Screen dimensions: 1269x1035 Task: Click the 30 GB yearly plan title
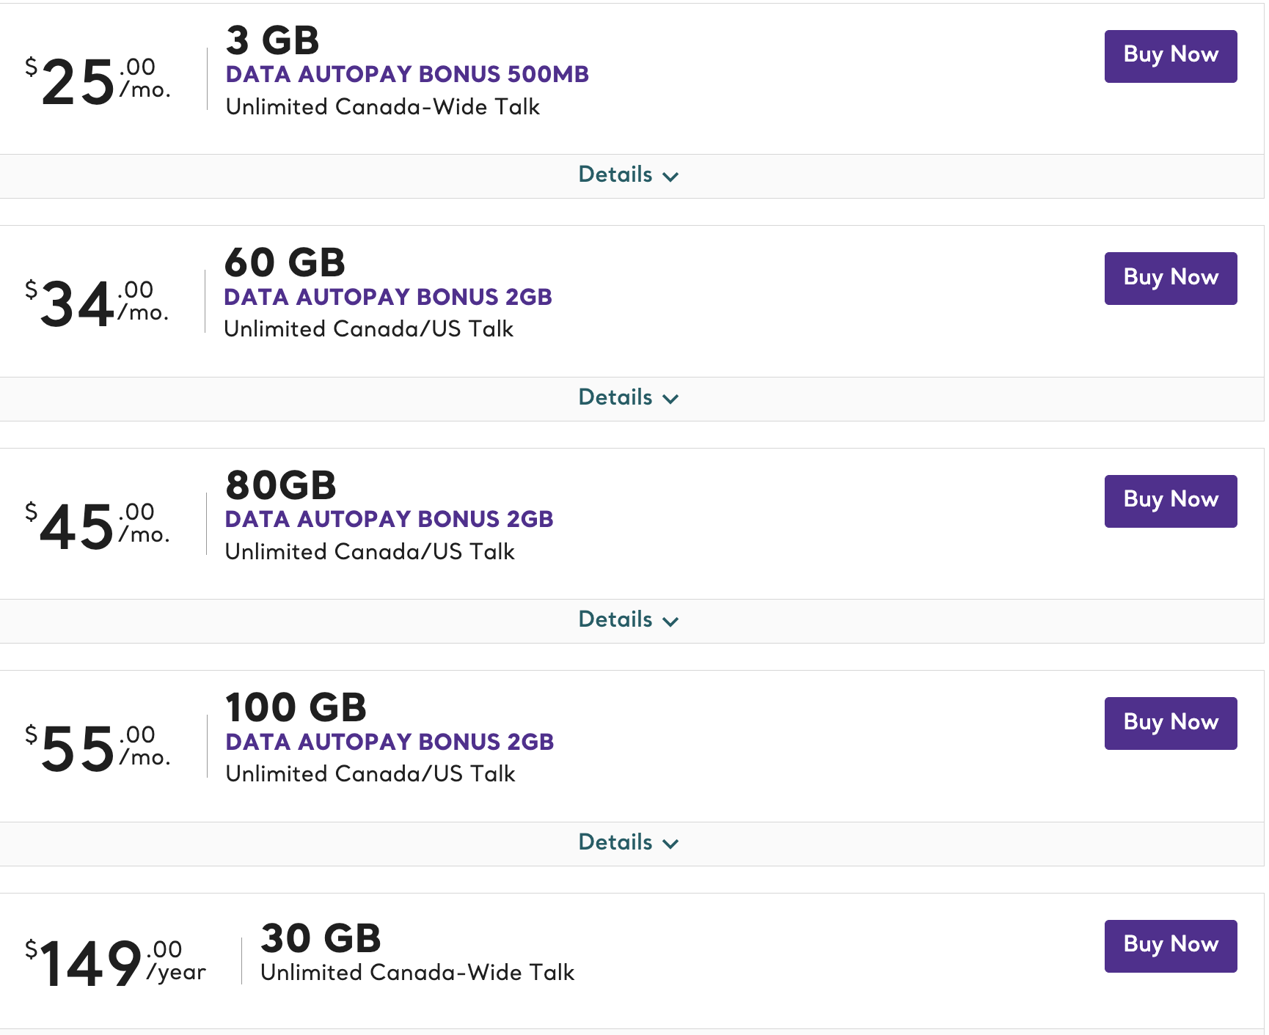[x=321, y=937]
